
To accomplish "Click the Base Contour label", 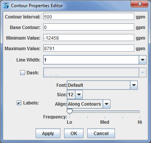I will coord(25,28).
